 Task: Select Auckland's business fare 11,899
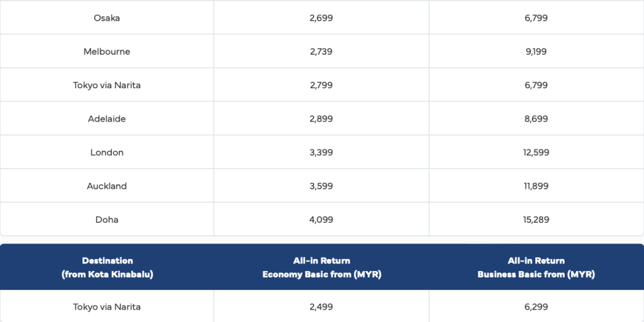point(536,186)
